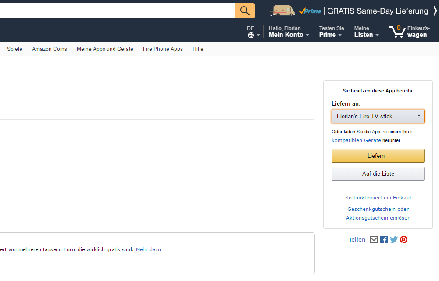Share on Facebook icon
The height and width of the screenshot is (281, 439).
tap(384, 240)
